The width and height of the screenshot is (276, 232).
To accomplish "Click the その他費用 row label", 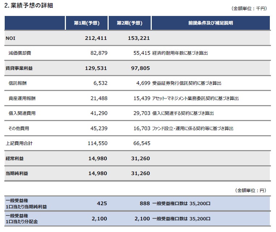I will pos(19,128).
